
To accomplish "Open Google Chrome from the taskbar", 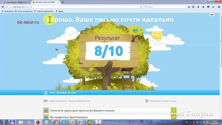I will pos(55,122).
